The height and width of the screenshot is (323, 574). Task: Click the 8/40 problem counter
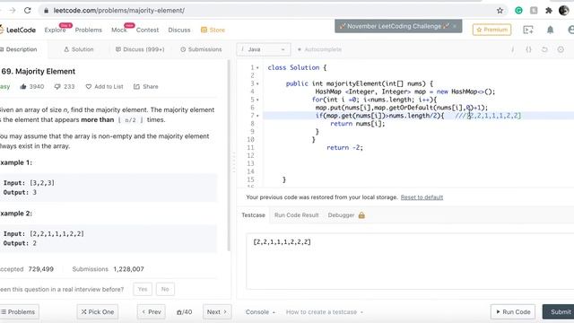[x=185, y=312]
